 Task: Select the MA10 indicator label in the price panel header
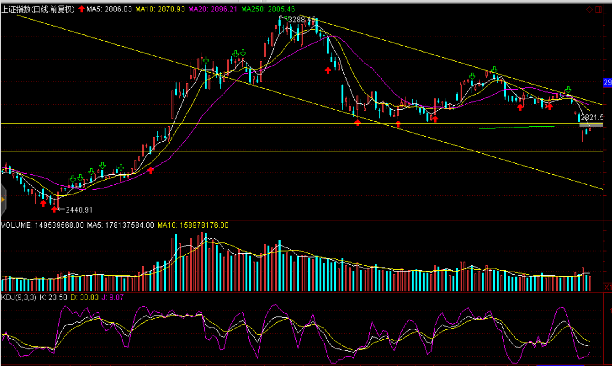160,9
